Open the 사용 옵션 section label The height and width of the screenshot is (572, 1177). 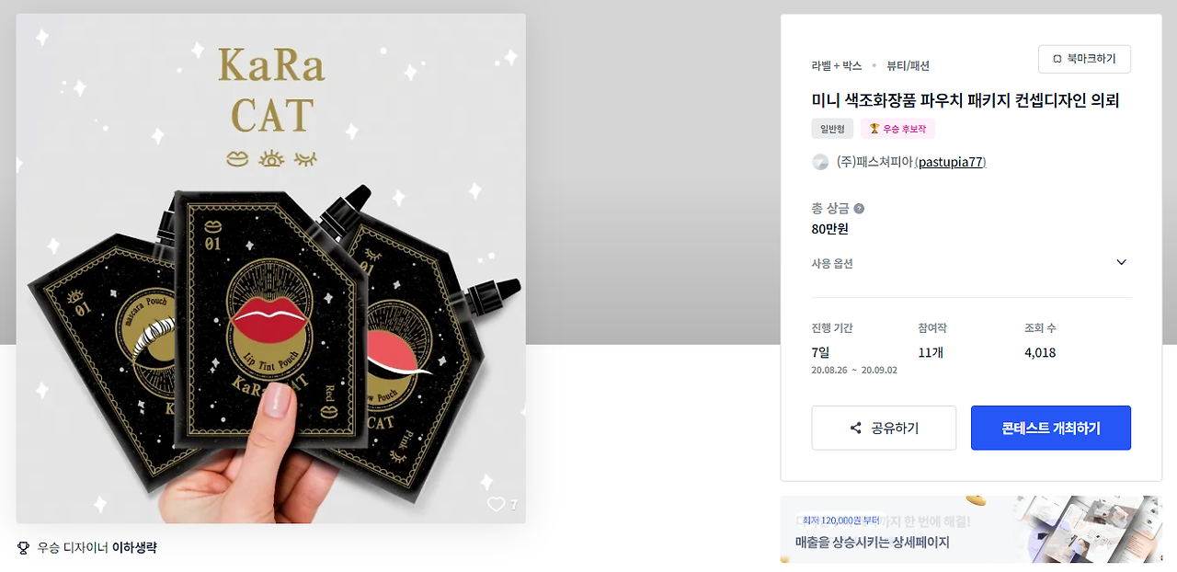click(x=832, y=263)
